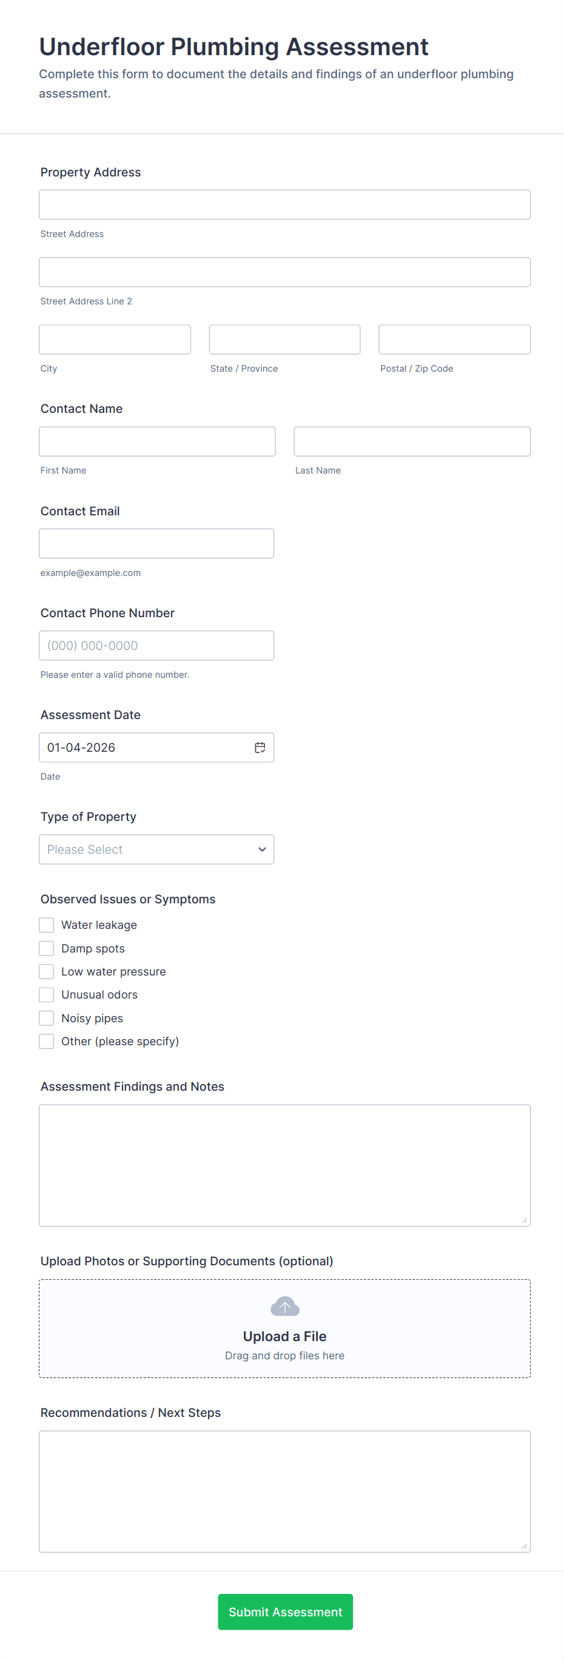Click the cloud upload icon

tap(284, 1305)
